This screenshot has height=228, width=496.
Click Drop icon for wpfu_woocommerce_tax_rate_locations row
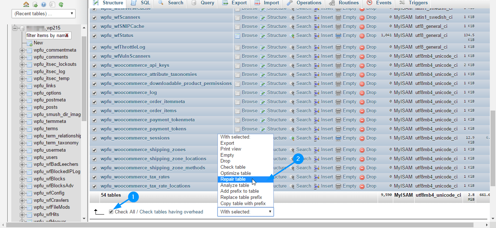pyautogui.click(x=362, y=186)
